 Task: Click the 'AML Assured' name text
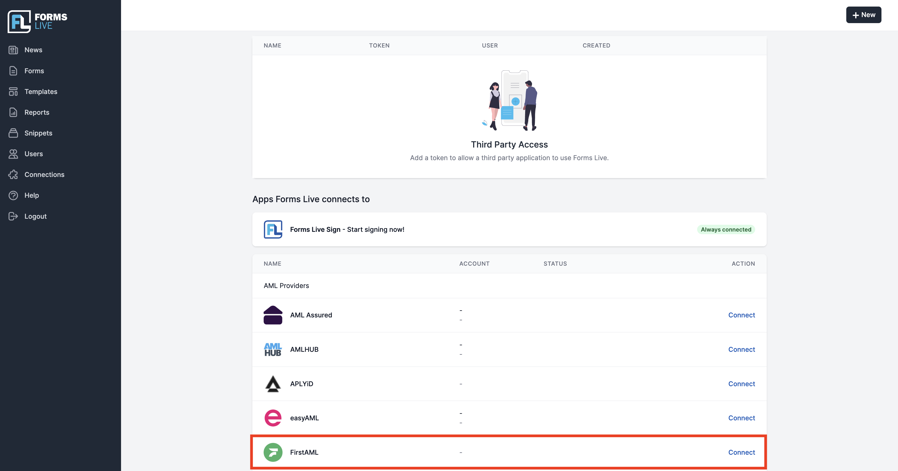click(311, 315)
